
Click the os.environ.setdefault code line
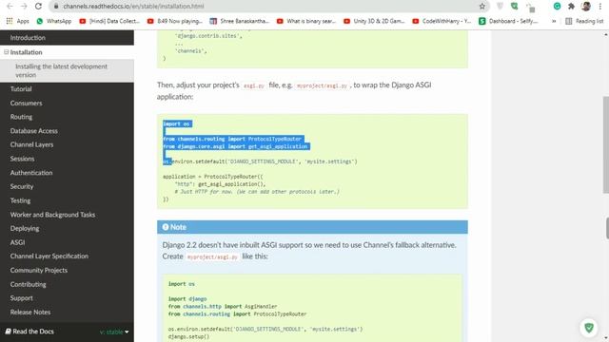(260, 161)
